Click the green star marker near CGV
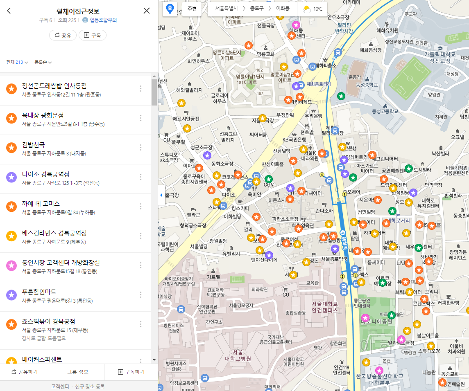 pos(269,179)
